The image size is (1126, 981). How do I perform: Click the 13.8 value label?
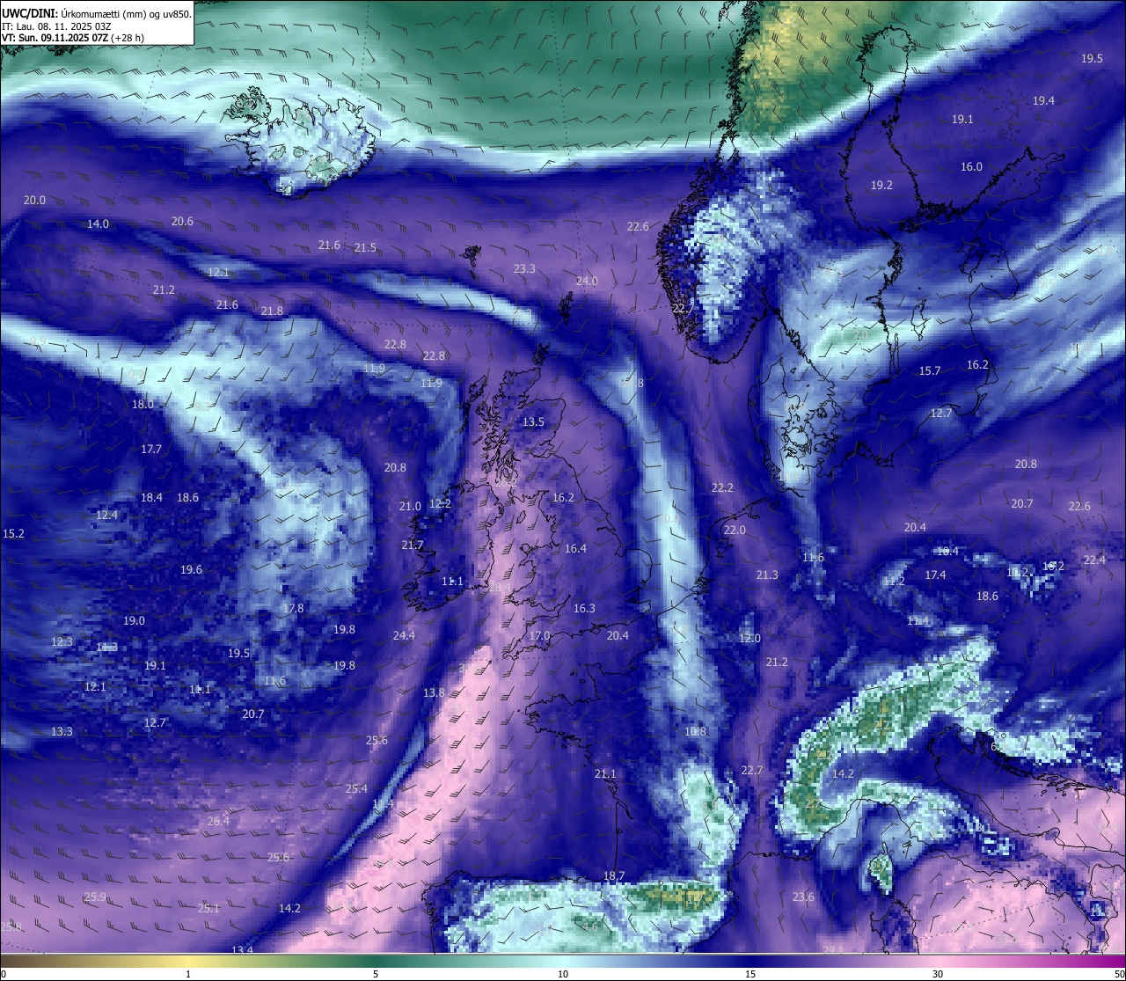(434, 693)
